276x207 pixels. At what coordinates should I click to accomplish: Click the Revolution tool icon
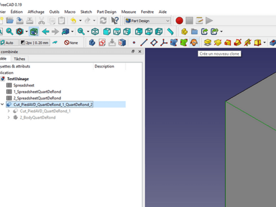pyautogui.click(x=217, y=43)
